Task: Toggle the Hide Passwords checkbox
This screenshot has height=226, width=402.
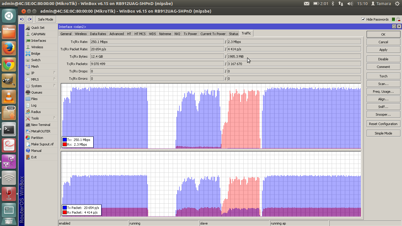Action: [363, 19]
